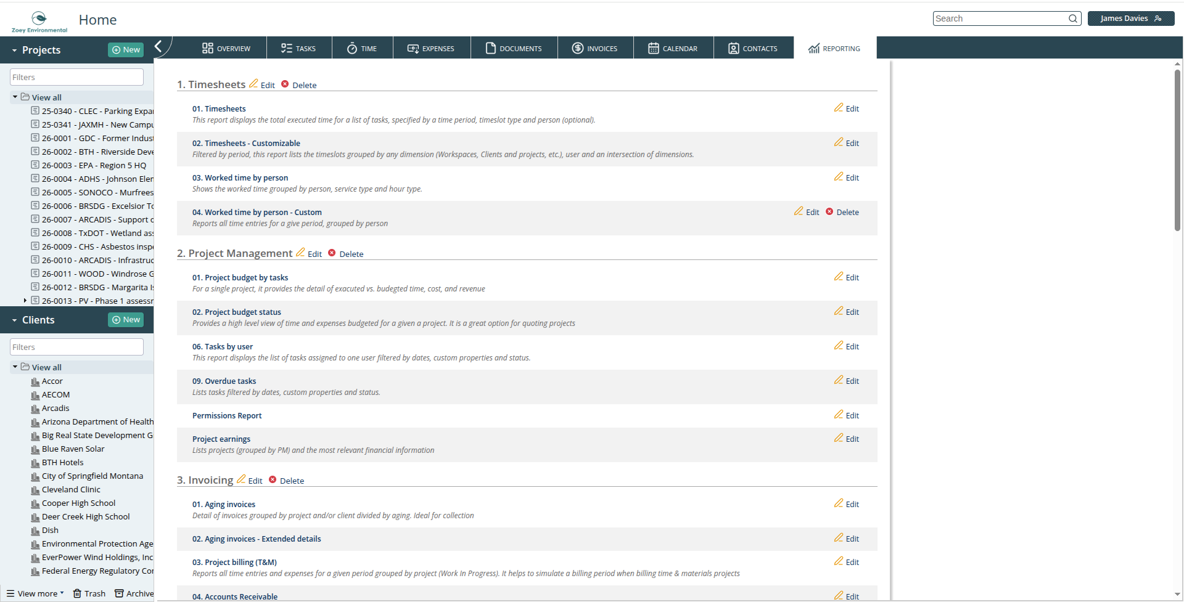Focus the Clients Filters field
Viewport: 1184px width, 602px height.
pos(76,347)
